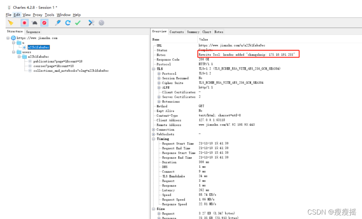
Task: Open the Settings gear icon
Action: click(x=101, y=23)
